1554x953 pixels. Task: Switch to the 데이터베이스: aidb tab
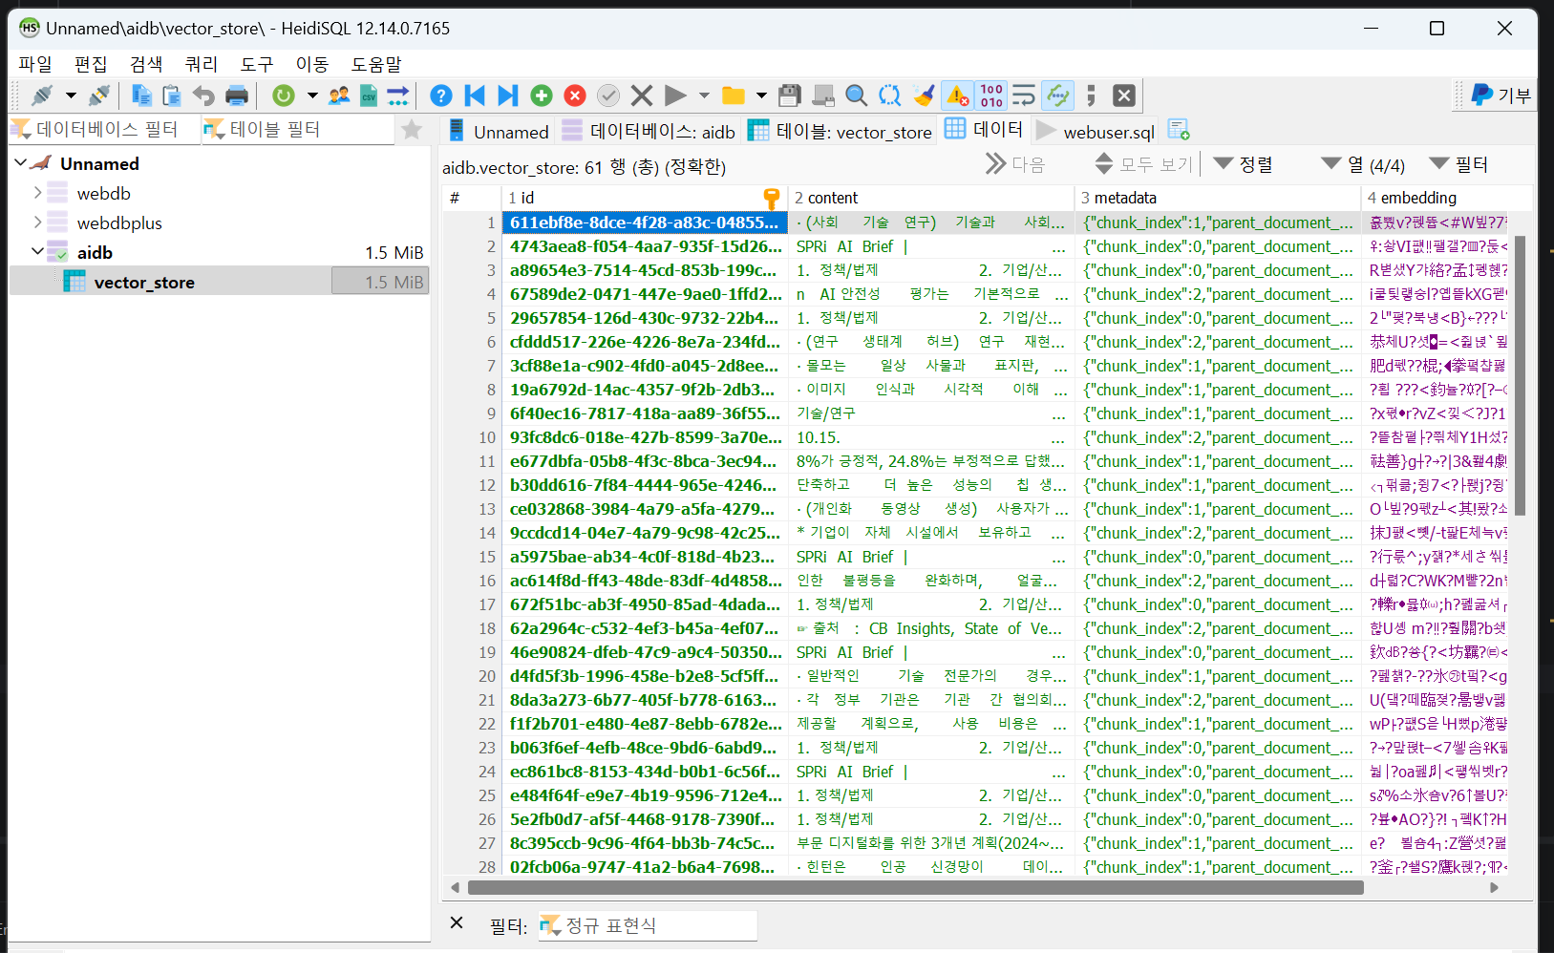pyautogui.click(x=649, y=132)
